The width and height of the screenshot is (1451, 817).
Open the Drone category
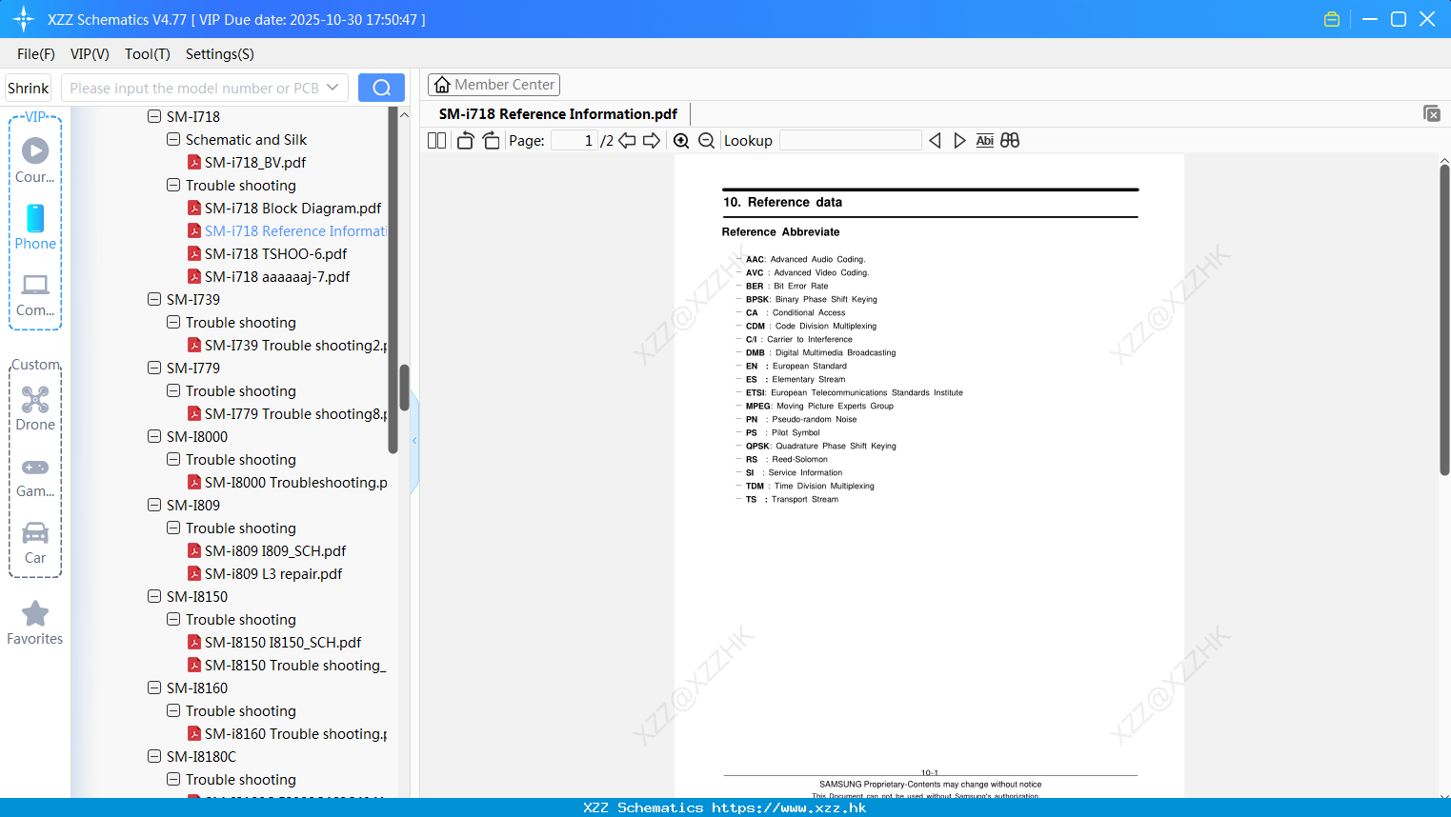pos(35,399)
